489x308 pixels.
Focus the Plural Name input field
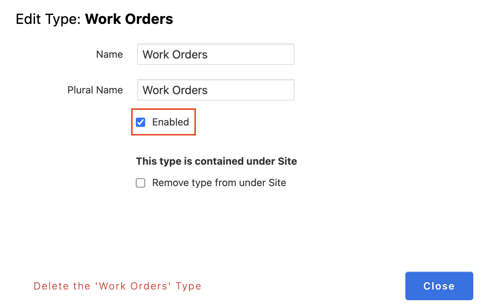pyautogui.click(x=216, y=90)
